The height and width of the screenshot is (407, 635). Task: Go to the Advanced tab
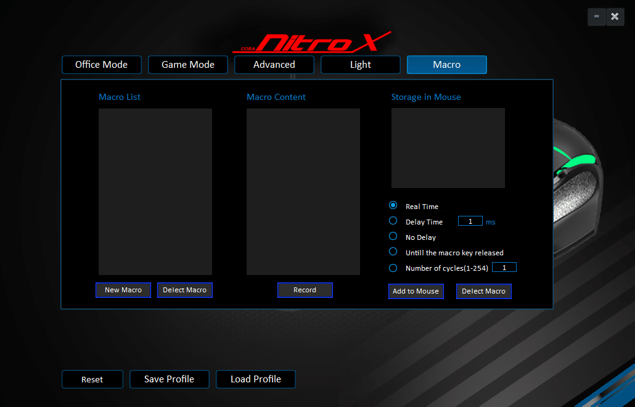[x=274, y=65]
